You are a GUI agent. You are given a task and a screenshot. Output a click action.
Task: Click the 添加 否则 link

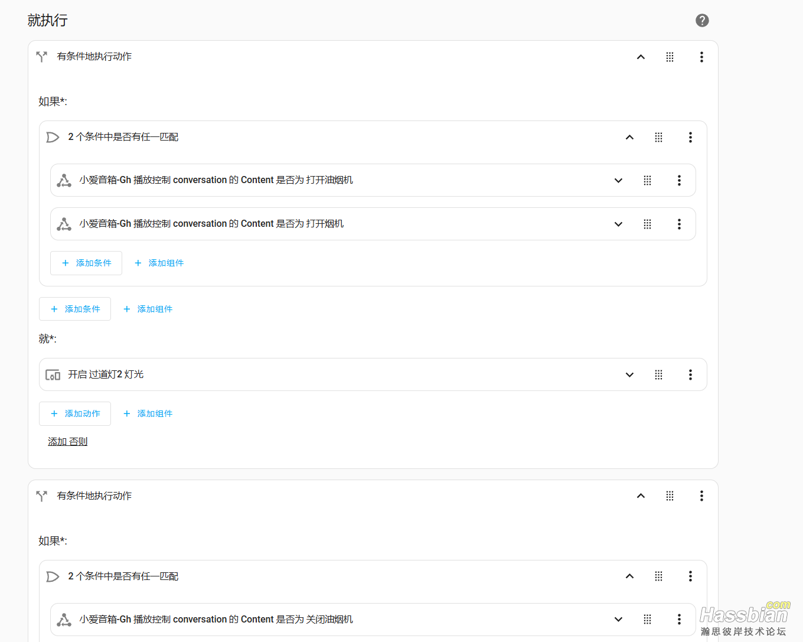pyautogui.click(x=67, y=442)
